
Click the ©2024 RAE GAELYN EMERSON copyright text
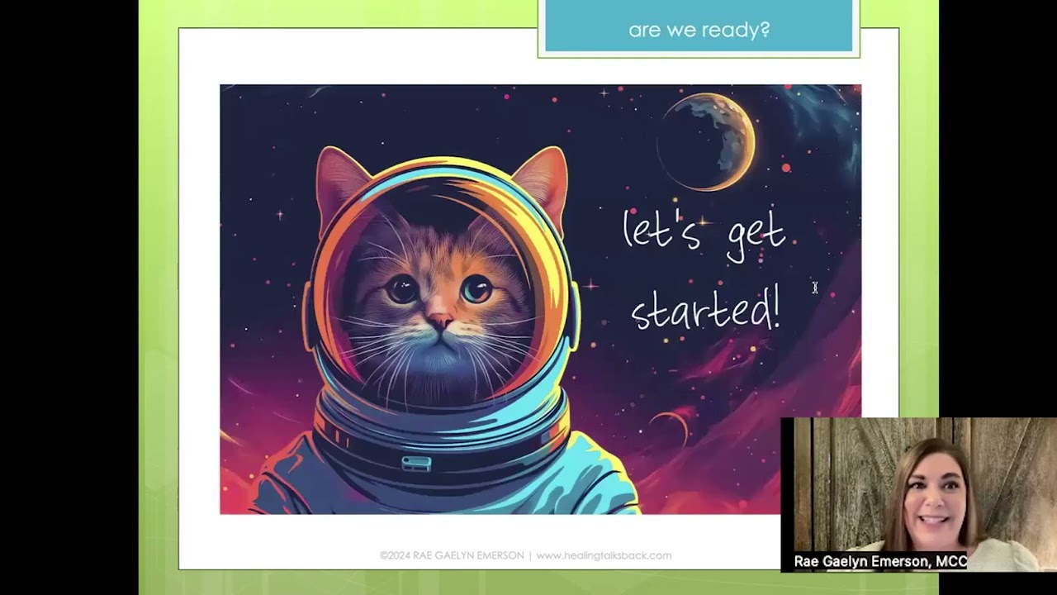point(452,555)
